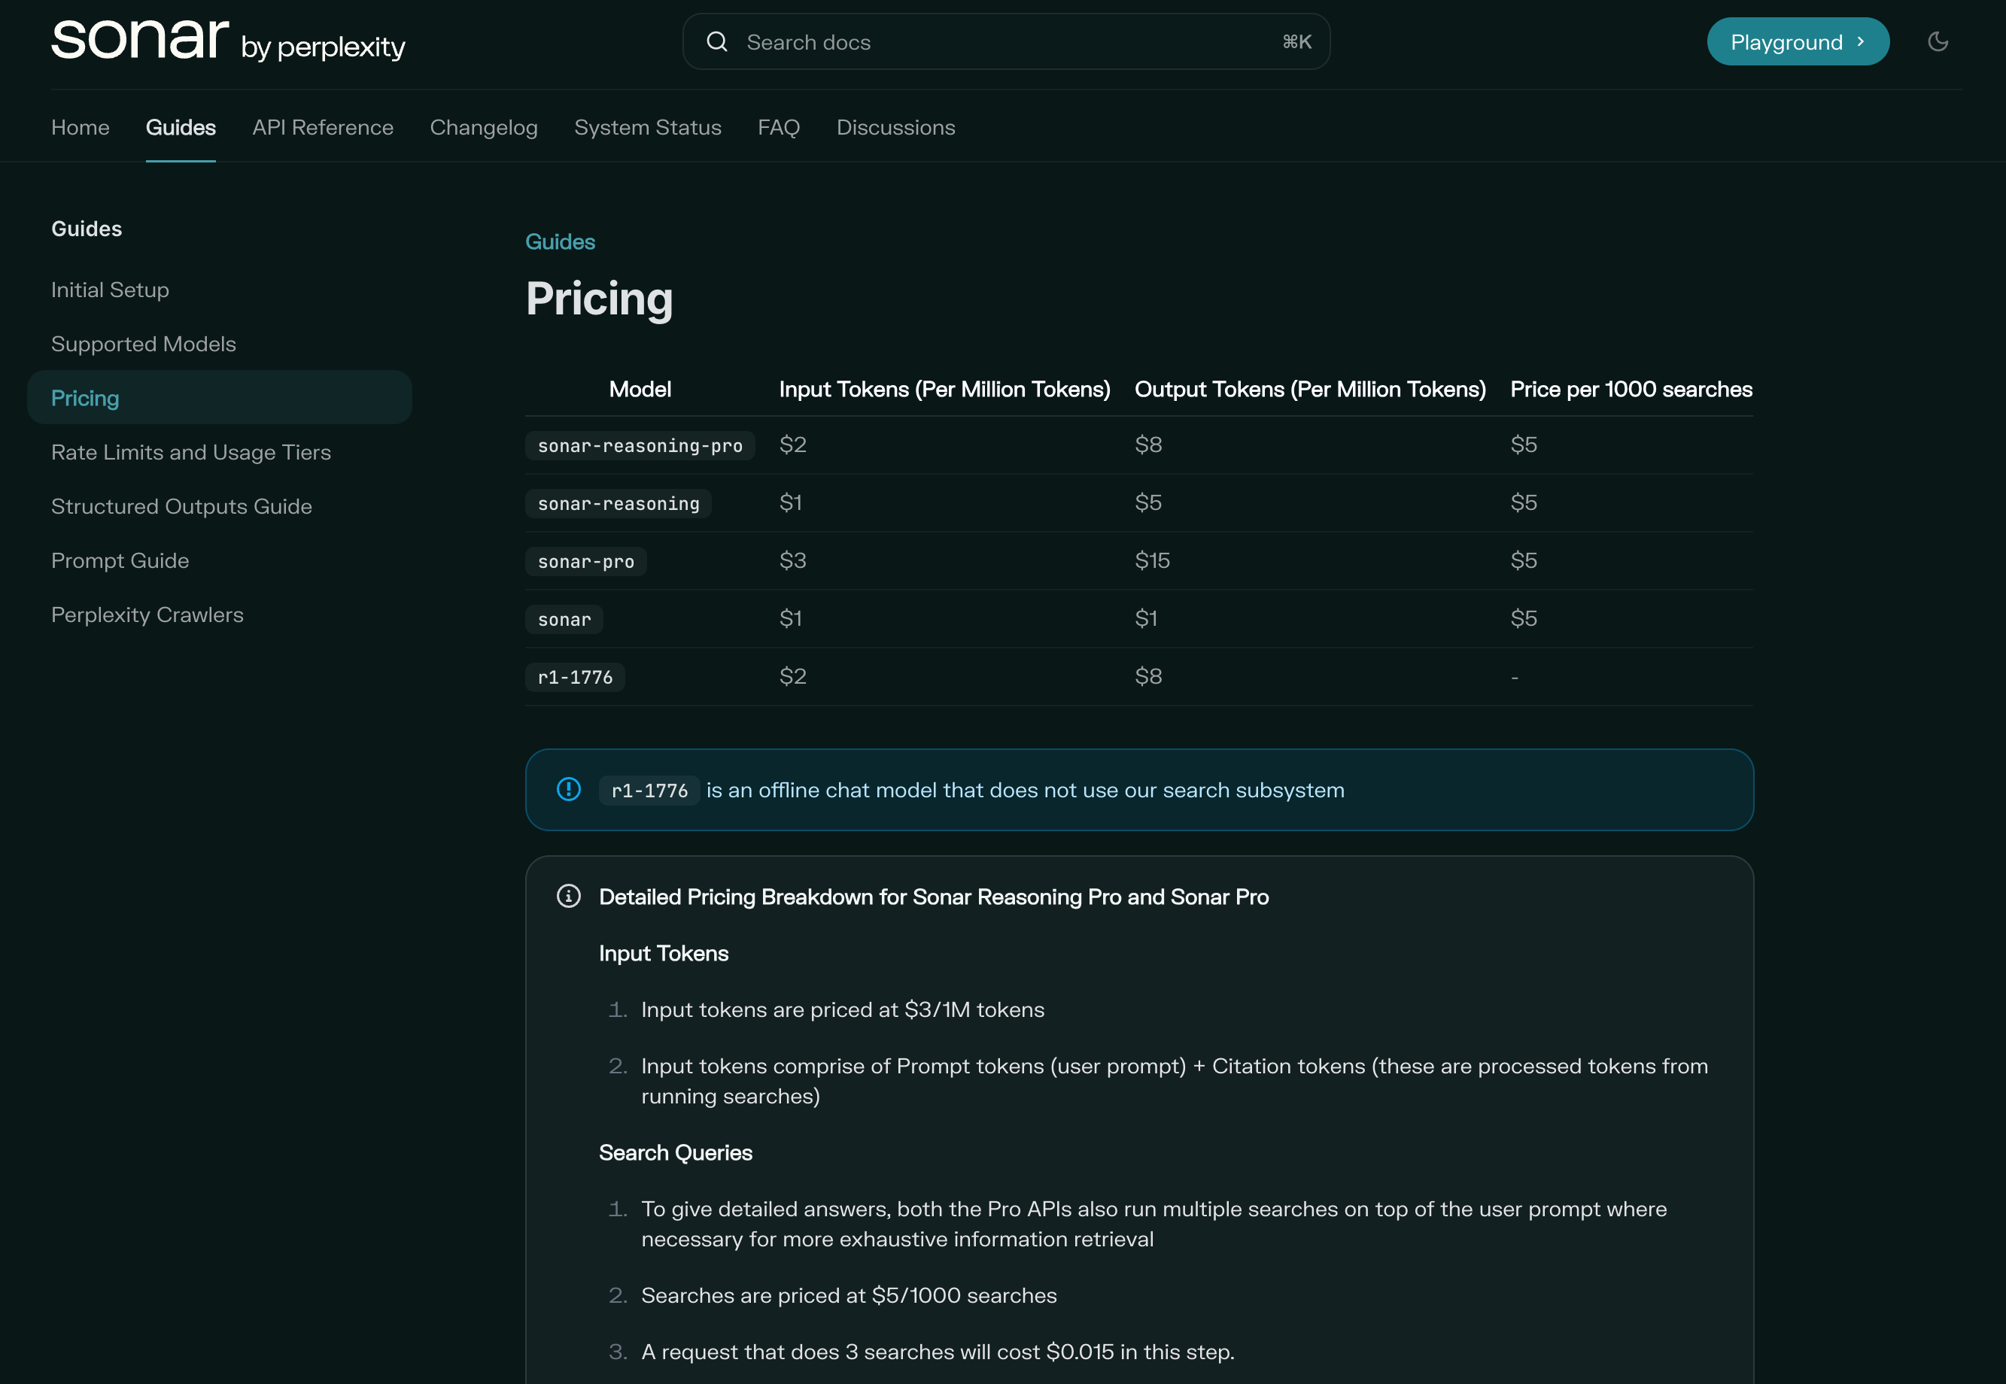Open the Discussions tab
The height and width of the screenshot is (1384, 2006).
coord(895,127)
